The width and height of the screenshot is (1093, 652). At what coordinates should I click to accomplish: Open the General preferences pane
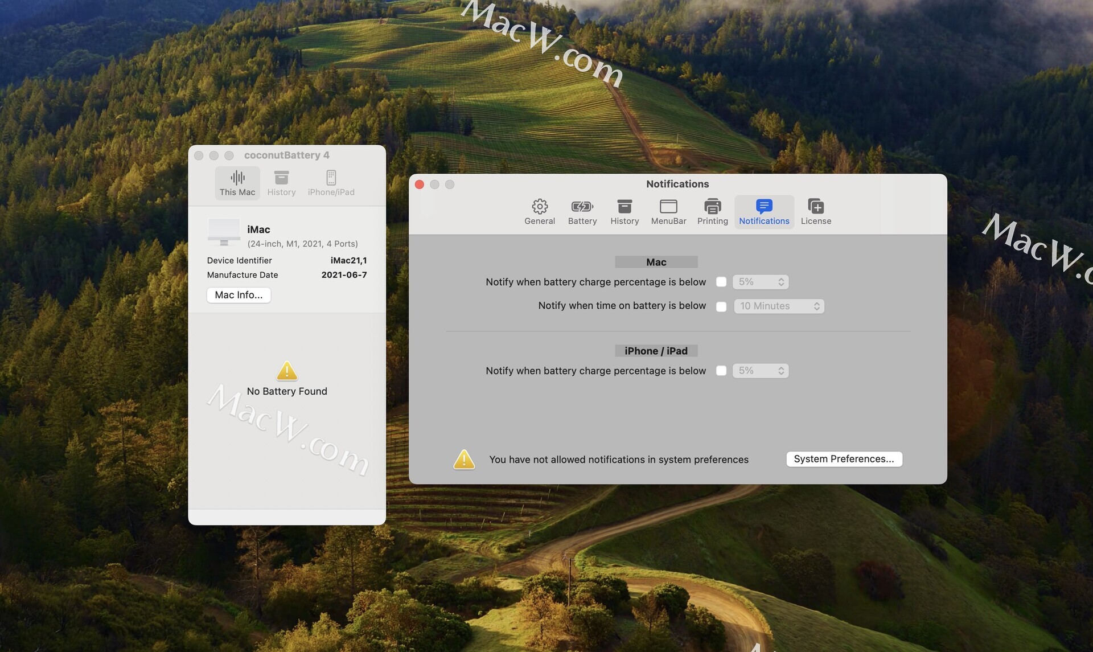click(539, 212)
